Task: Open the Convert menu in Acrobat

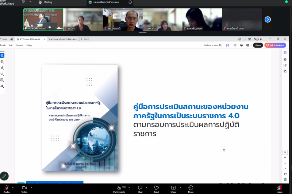Action: tap(19, 45)
